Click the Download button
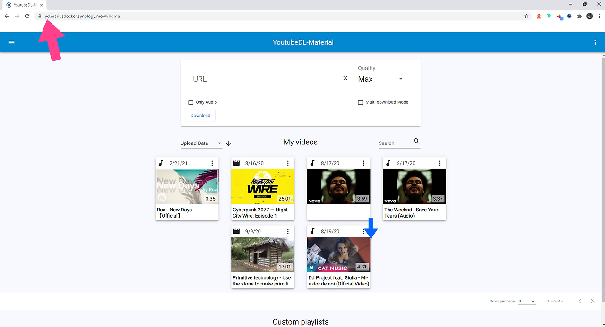The height and width of the screenshot is (327, 605). click(x=200, y=116)
